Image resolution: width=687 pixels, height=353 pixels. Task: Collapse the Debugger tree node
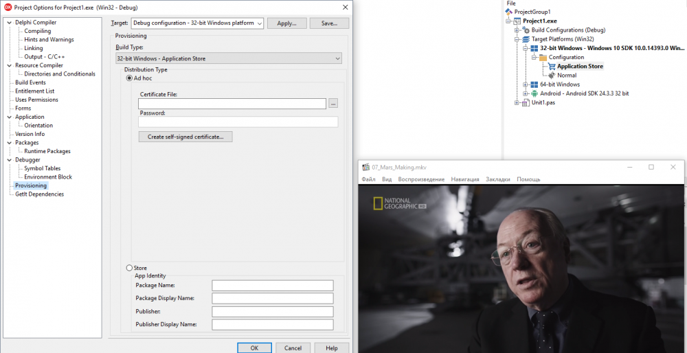coord(10,160)
